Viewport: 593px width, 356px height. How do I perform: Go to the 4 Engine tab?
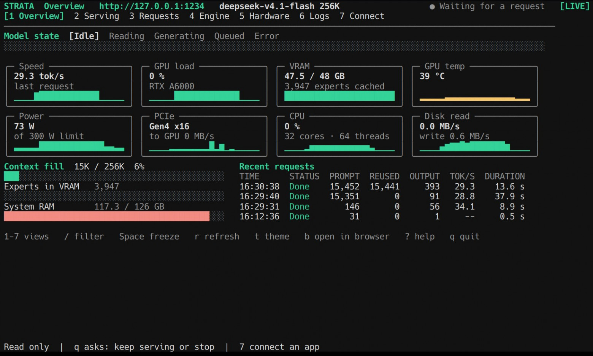209,16
